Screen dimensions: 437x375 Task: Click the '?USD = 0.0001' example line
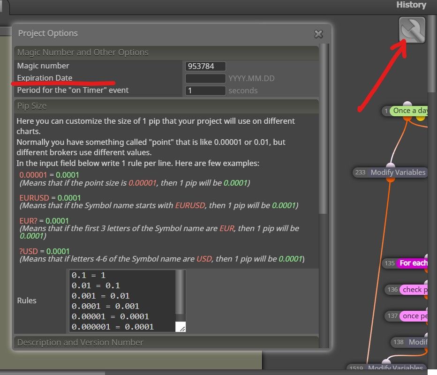(x=45, y=251)
